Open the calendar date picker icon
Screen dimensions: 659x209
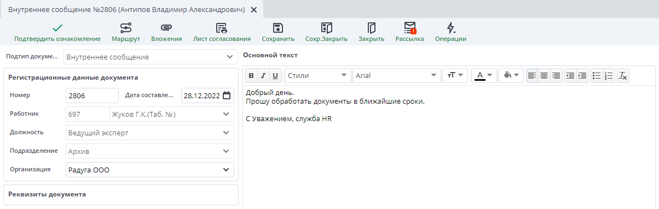coord(227,95)
